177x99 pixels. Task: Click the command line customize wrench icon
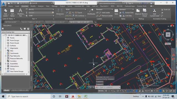(93, 87)
